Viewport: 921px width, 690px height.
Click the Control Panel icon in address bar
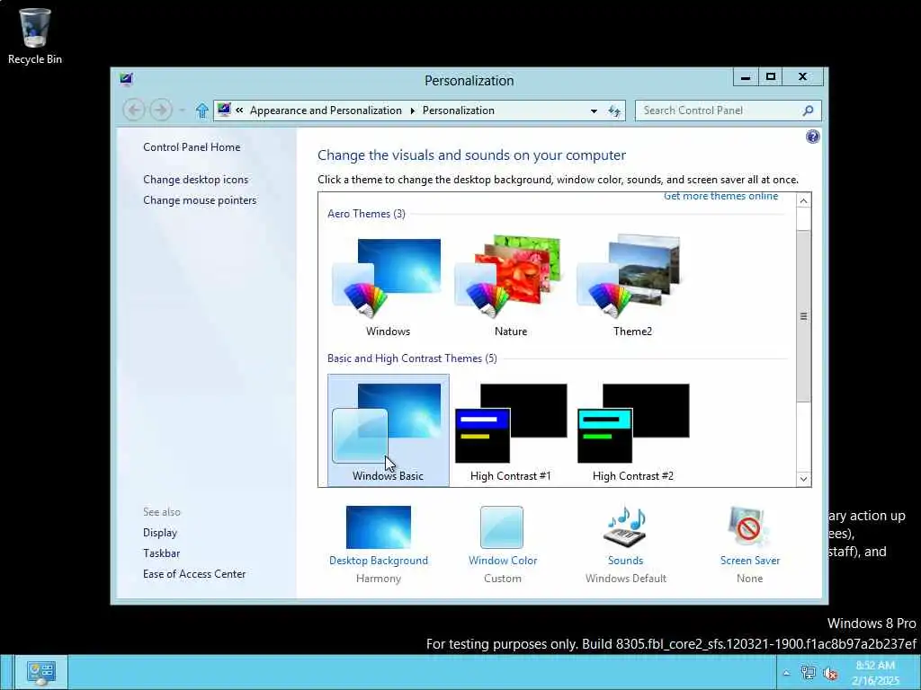click(224, 110)
